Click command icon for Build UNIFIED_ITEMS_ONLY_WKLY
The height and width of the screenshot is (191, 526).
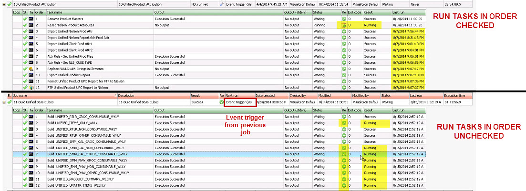pyautogui.click(x=31, y=123)
